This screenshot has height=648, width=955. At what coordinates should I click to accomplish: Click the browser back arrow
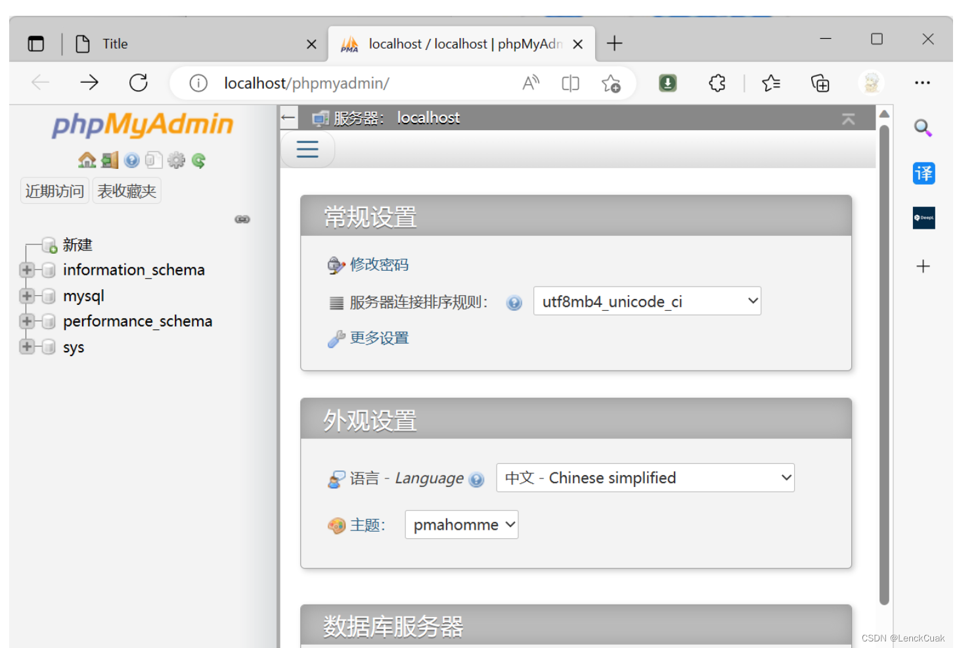(x=41, y=83)
